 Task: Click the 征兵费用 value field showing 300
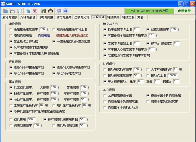coord(31,119)
